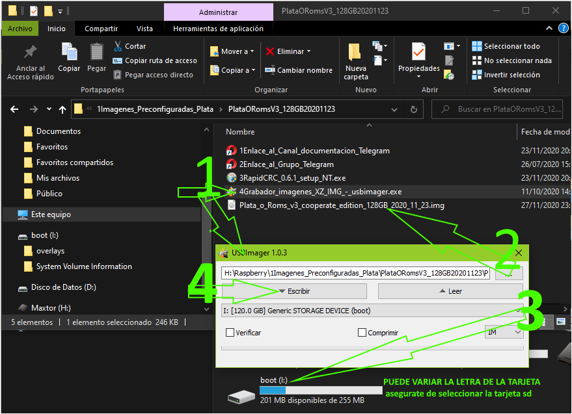
Task: Open the 1M buffer size dropdown
Action: pos(504,332)
